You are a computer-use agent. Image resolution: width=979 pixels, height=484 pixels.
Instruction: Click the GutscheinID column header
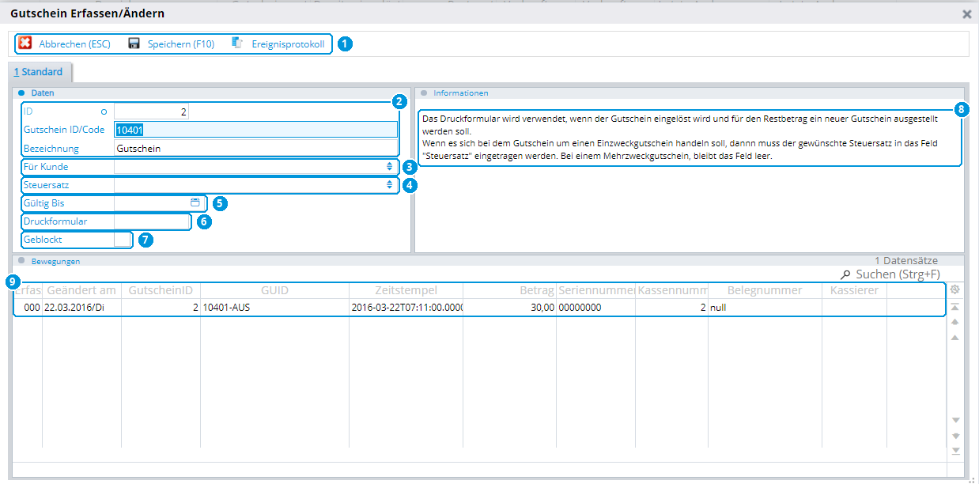pos(161,290)
